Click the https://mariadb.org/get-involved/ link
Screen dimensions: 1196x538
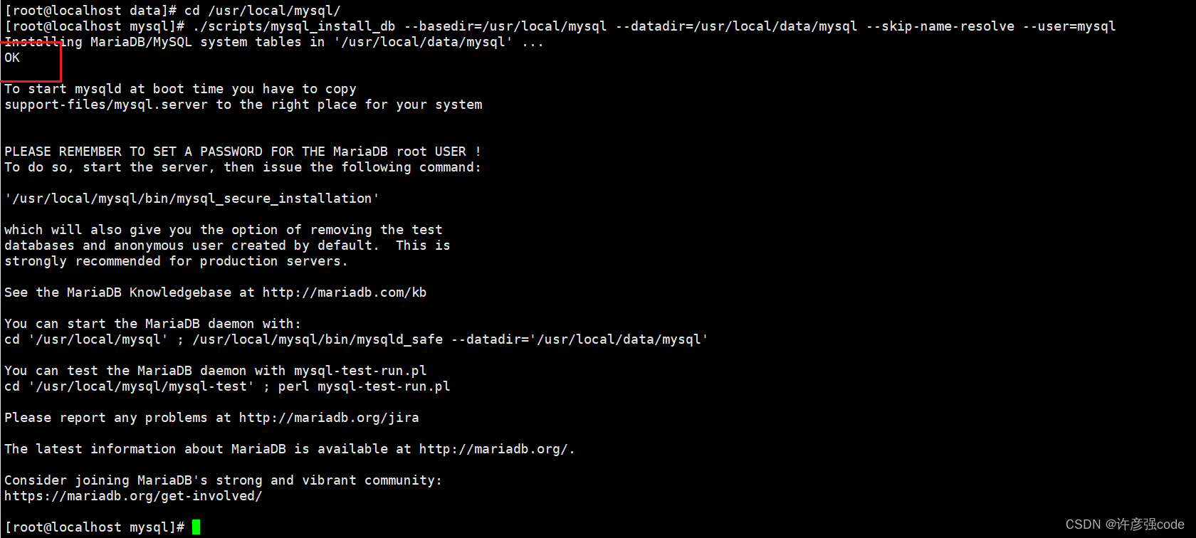[133, 496]
